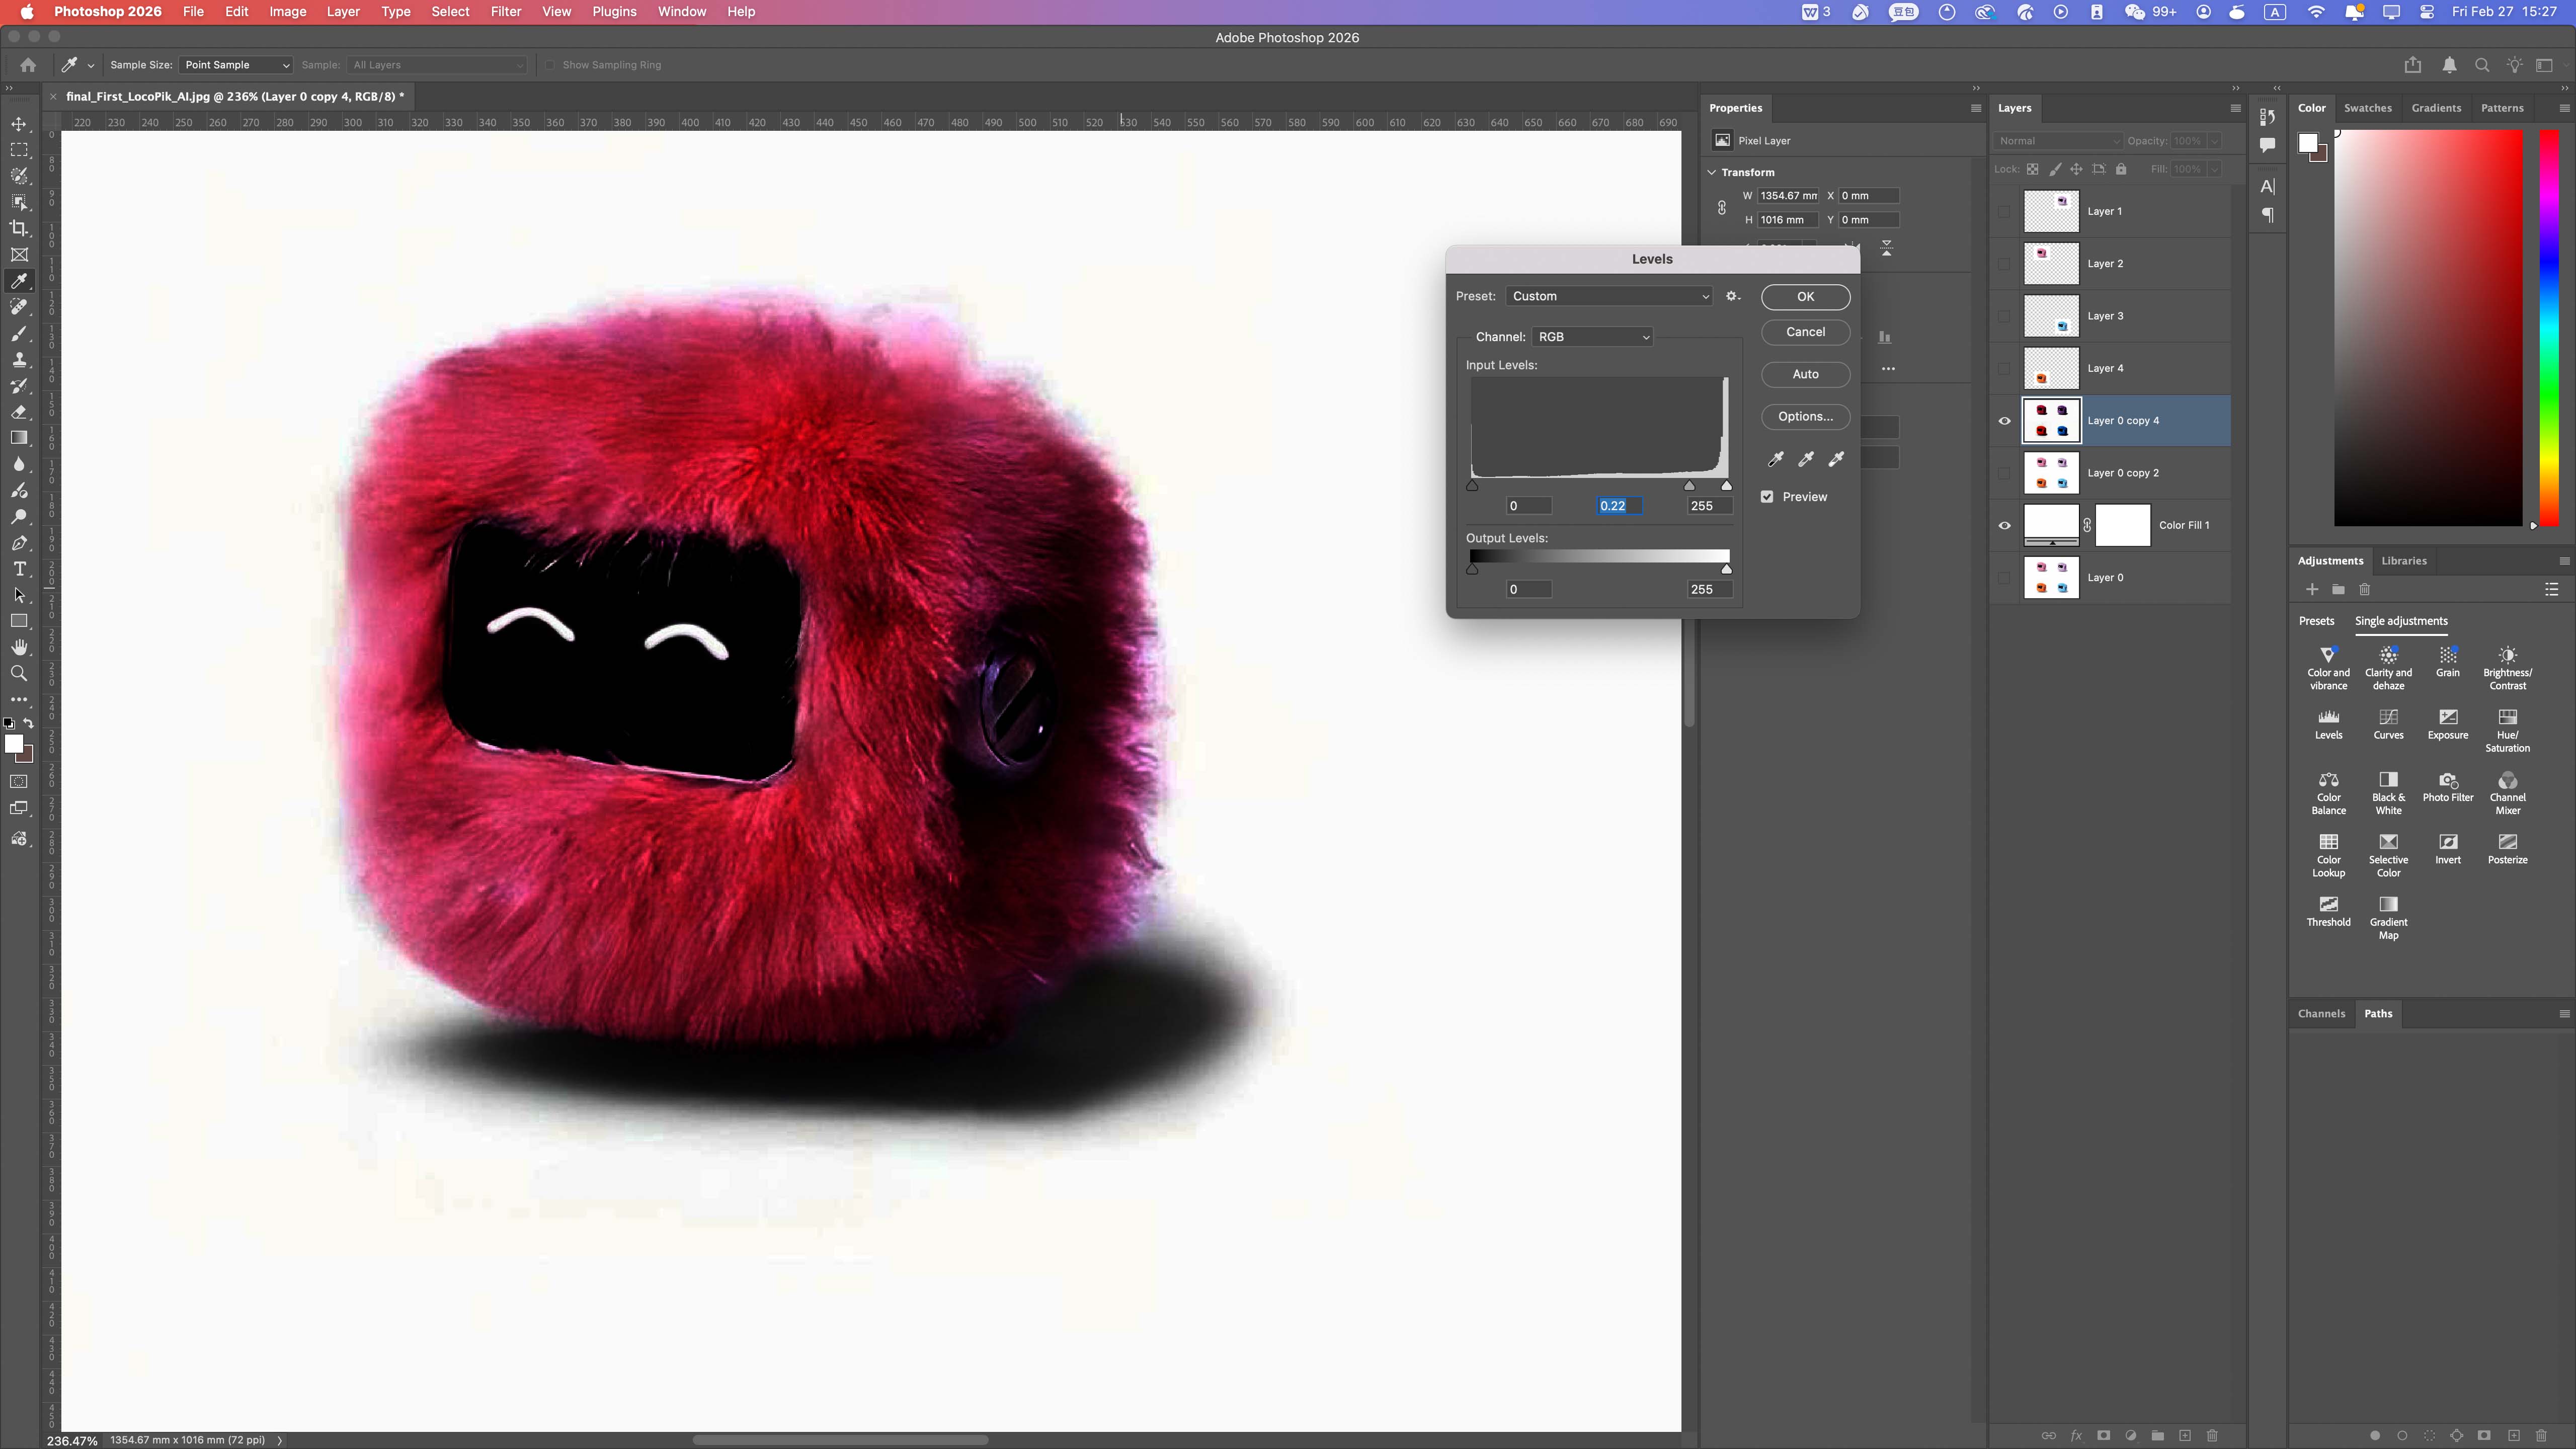Switch to the Paths tab

pos(2378,1013)
